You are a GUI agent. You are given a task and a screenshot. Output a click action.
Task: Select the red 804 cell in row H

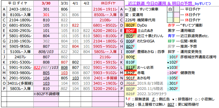click(75, 46)
